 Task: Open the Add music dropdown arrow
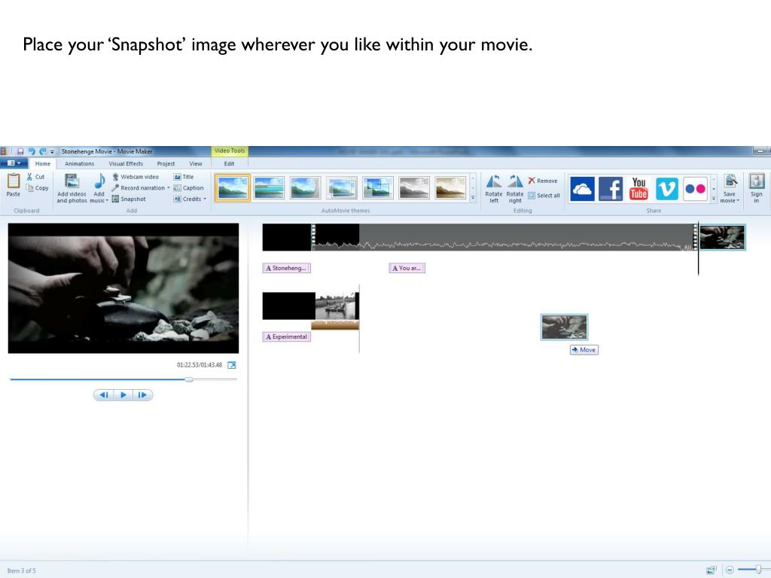107,200
